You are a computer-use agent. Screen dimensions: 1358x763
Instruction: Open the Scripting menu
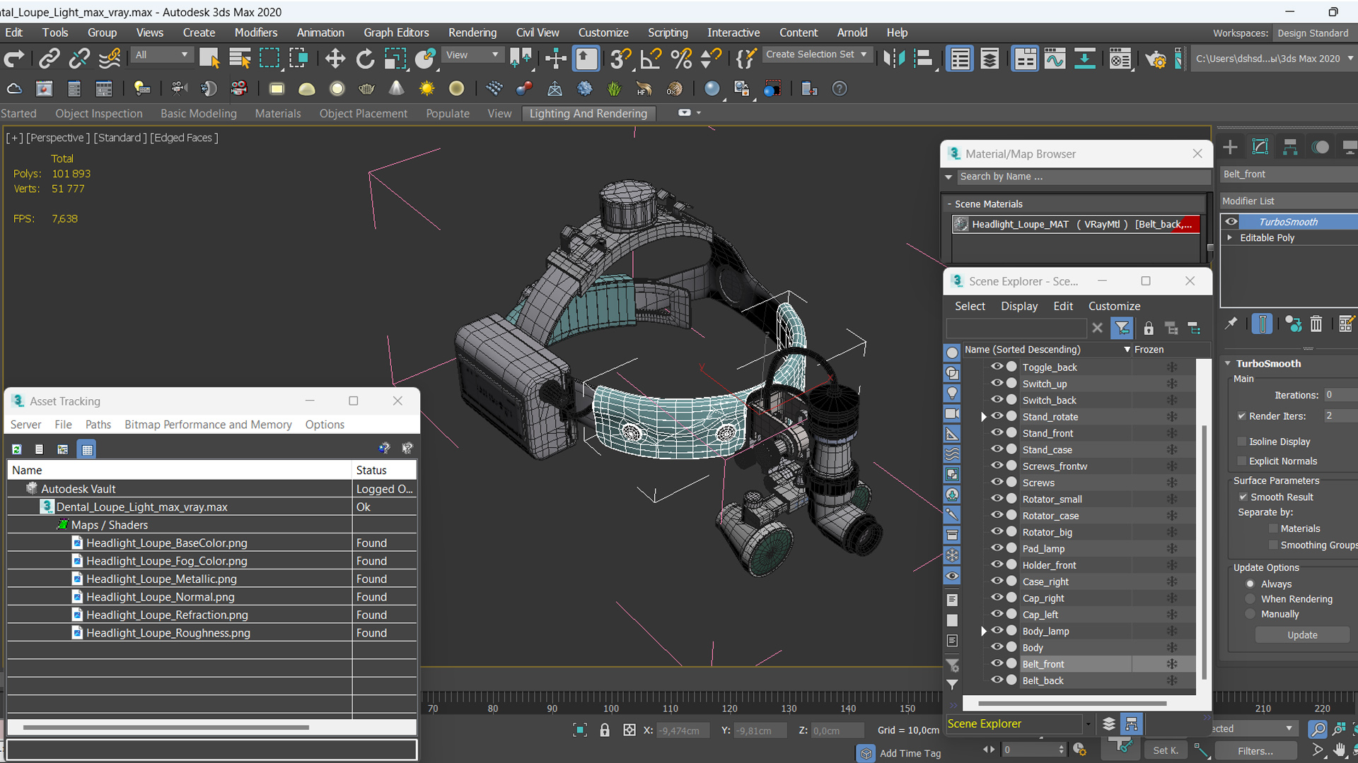668,32
